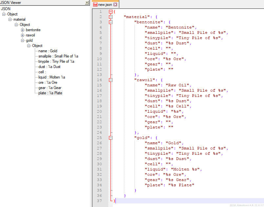Expand the rawoil tree node
Screen dimensions: 264x207
[23, 35]
